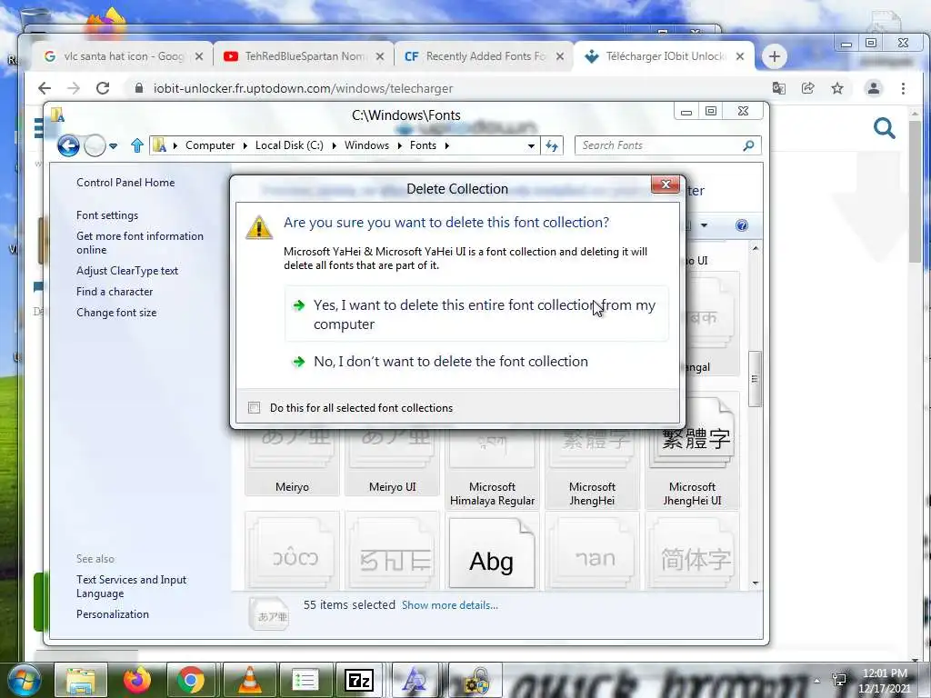Choose Yes, delete this entire font collection
The image size is (931, 698).
pos(476,314)
